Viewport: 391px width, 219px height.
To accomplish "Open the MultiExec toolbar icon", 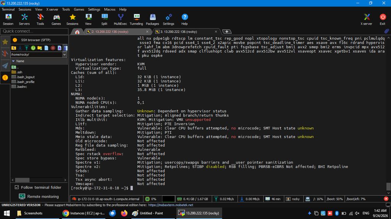I will (120, 19).
